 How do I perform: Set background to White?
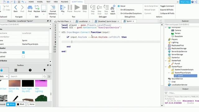[11, 104]
